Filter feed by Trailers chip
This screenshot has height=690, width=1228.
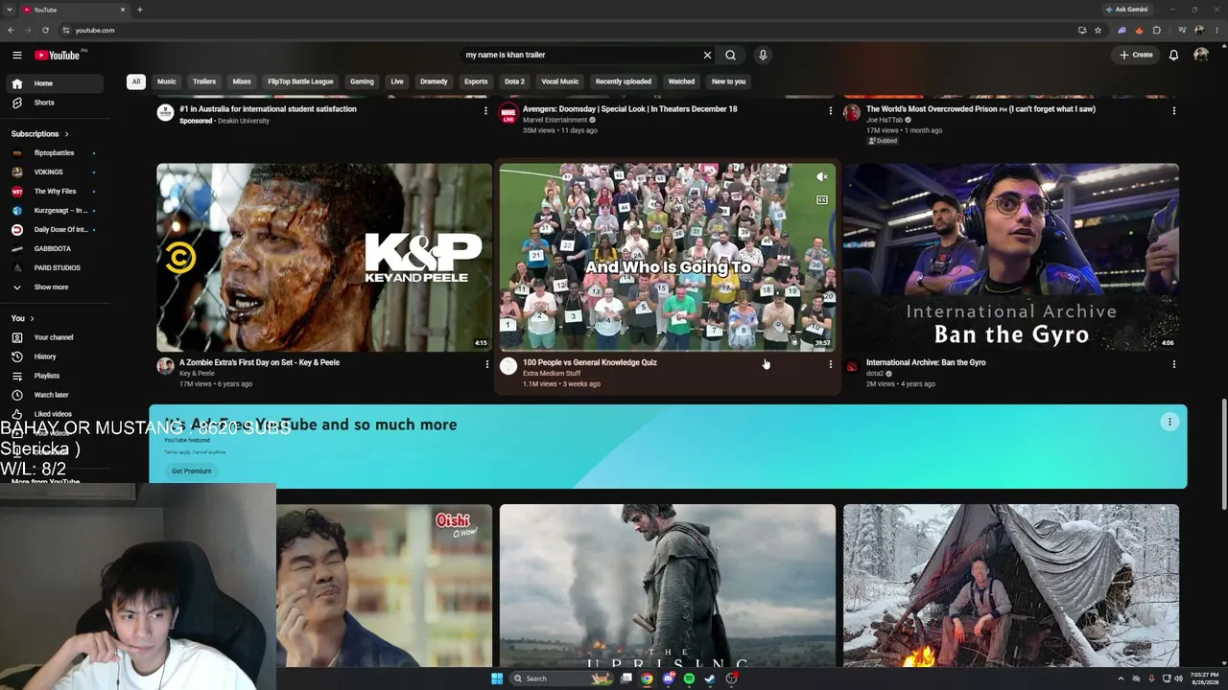204,81
